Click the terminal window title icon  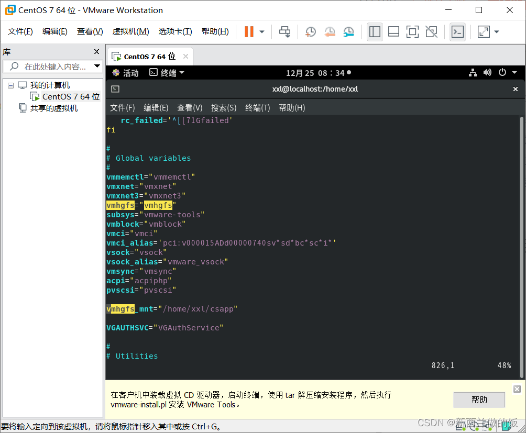click(115, 89)
